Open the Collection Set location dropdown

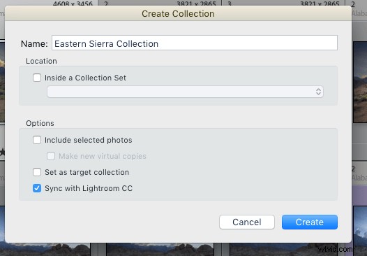point(185,92)
